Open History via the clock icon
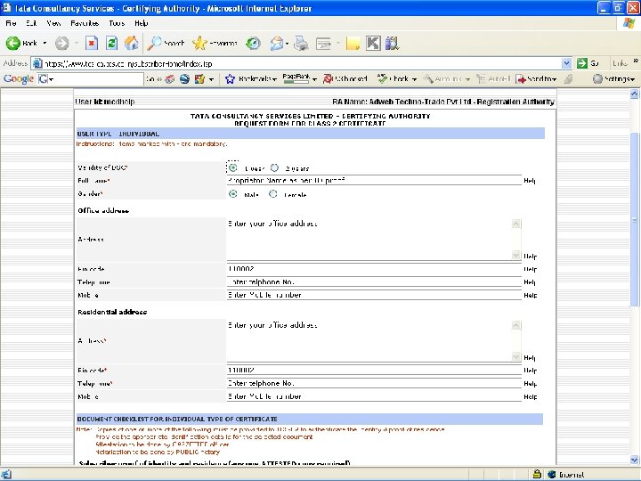Image resolution: width=641 pixels, height=481 pixels. pyautogui.click(x=253, y=43)
